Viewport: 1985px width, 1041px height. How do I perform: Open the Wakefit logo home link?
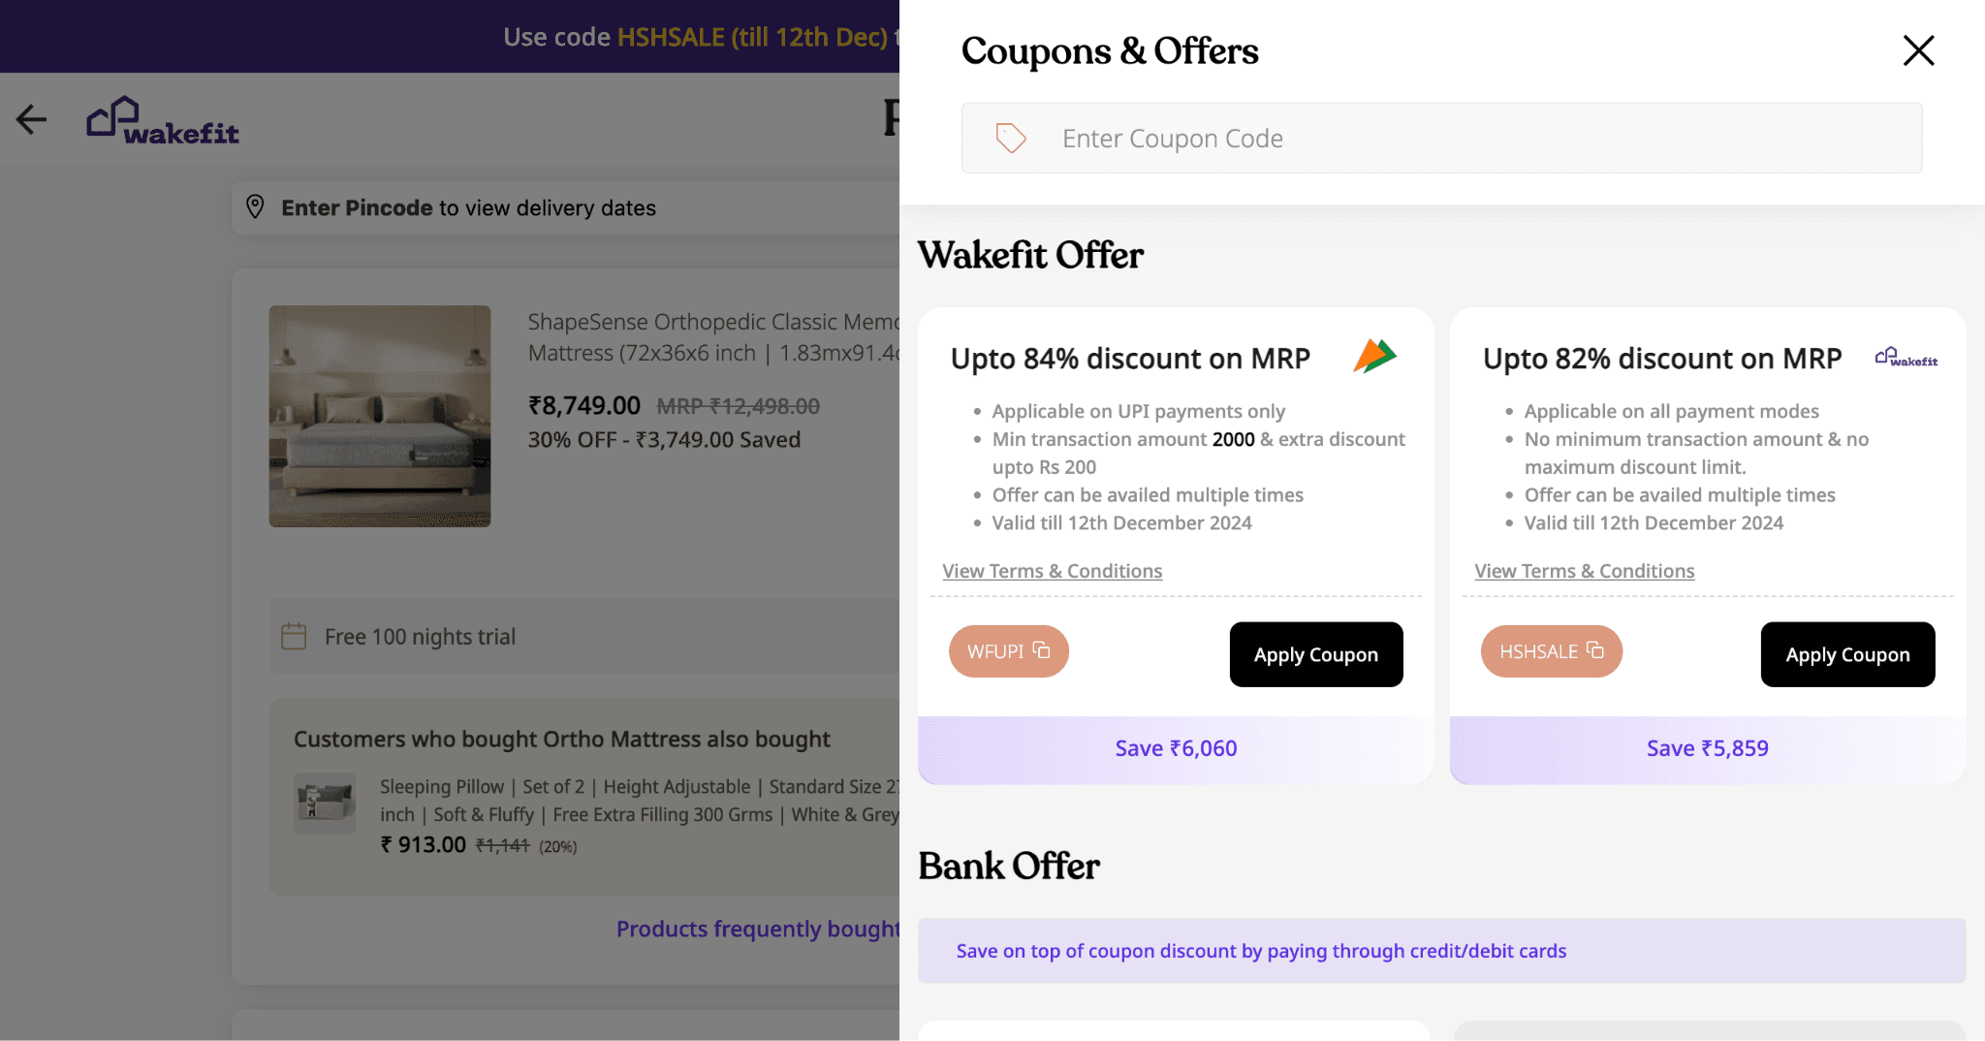click(x=163, y=121)
